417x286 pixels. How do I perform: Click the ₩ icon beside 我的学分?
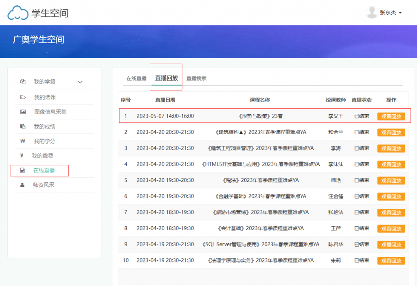click(23, 141)
